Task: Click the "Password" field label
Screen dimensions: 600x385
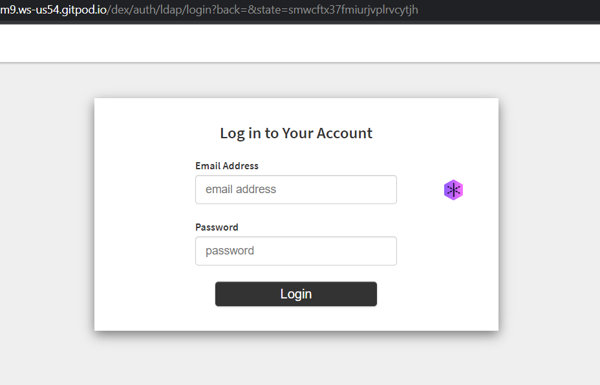Action: [x=217, y=227]
